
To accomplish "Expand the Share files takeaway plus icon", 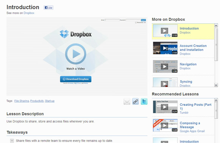I will 12,141.
